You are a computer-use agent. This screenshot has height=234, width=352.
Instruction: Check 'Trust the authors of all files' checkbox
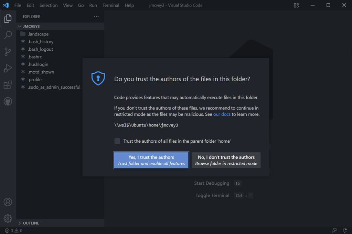[117, 141]
